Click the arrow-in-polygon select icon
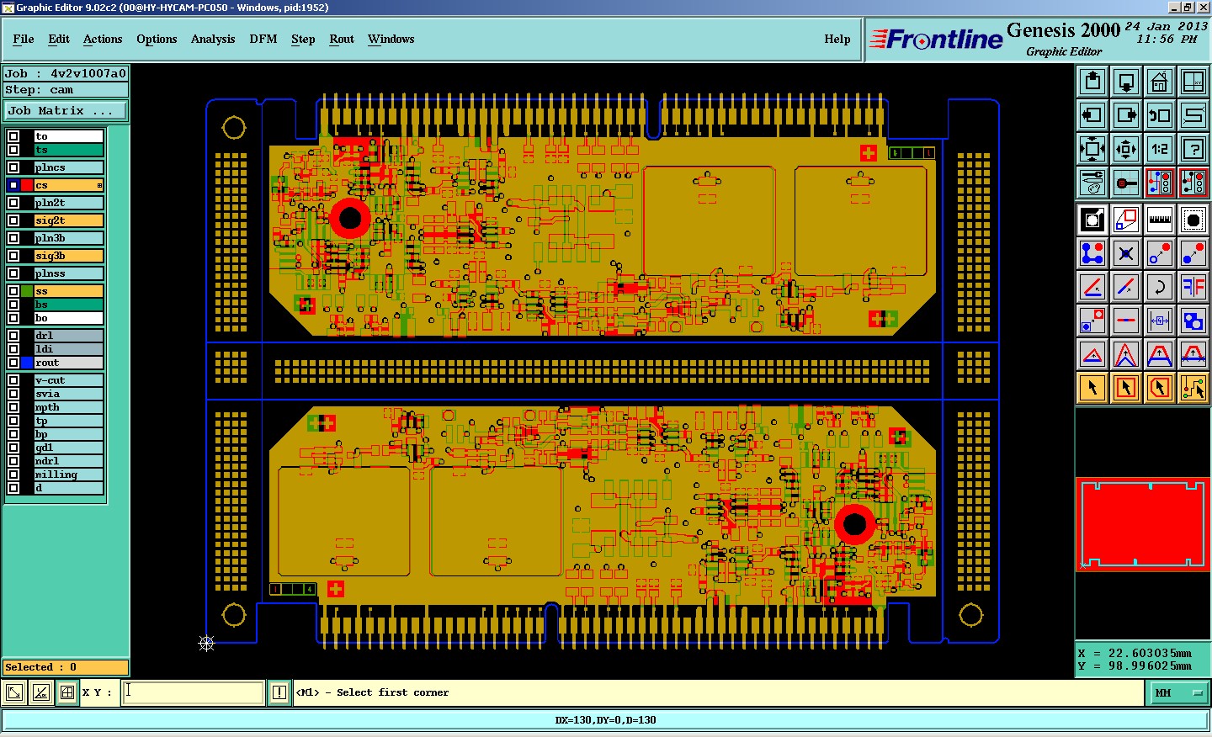 1160,388
